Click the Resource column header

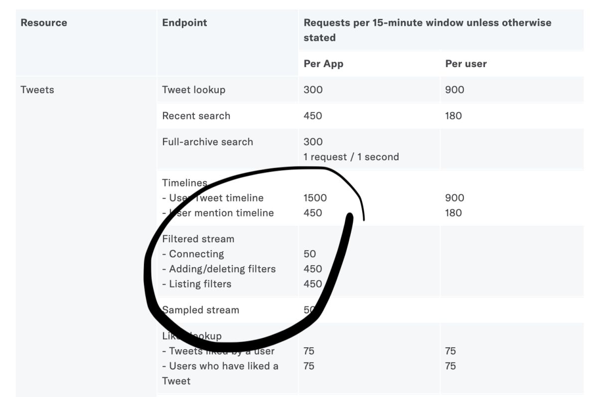point(44,23)
